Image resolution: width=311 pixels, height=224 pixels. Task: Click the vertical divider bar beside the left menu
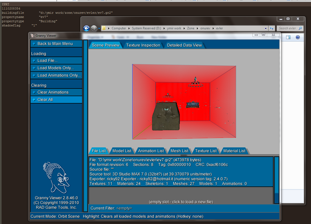pyautogui.click(x=86, y=125)
